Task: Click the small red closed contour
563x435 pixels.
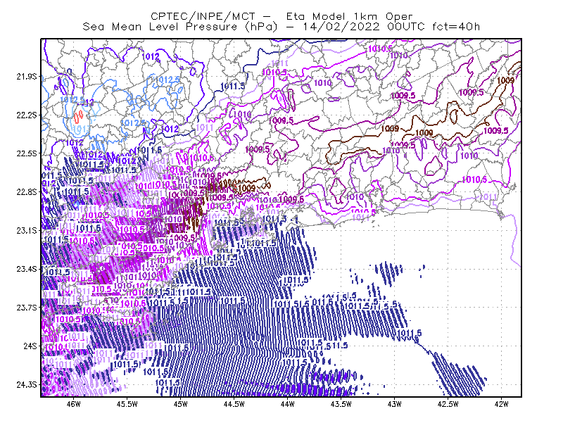Action: (x=78, y=116)
